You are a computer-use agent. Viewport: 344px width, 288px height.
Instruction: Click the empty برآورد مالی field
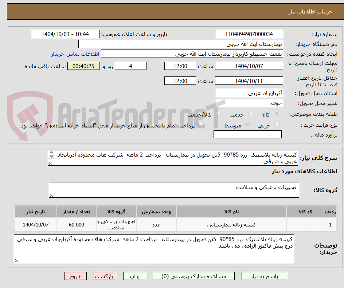(247, 134)
